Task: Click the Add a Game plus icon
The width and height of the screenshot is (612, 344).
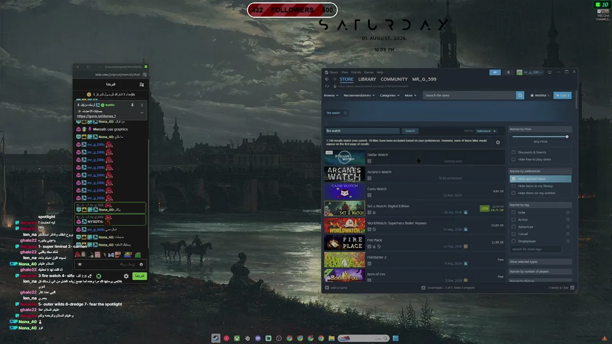Action: (x=327, y=288)
